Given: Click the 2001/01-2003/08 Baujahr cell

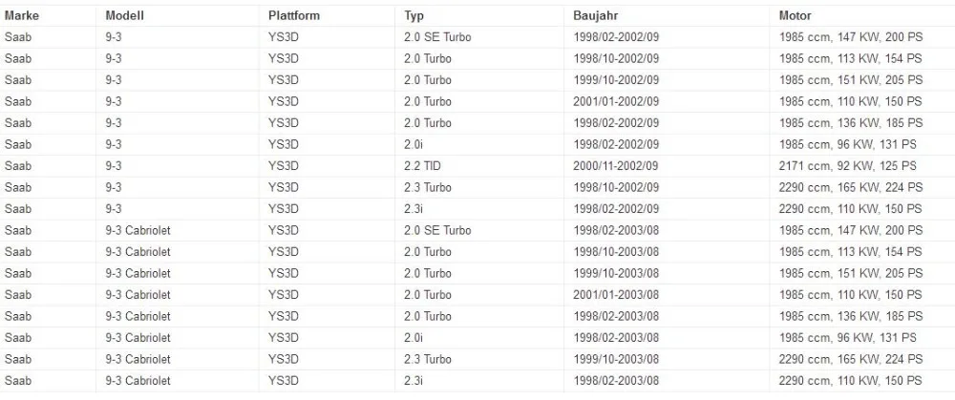Looking at the screenshot, I should pyautogui.click(x=616, y=295).
